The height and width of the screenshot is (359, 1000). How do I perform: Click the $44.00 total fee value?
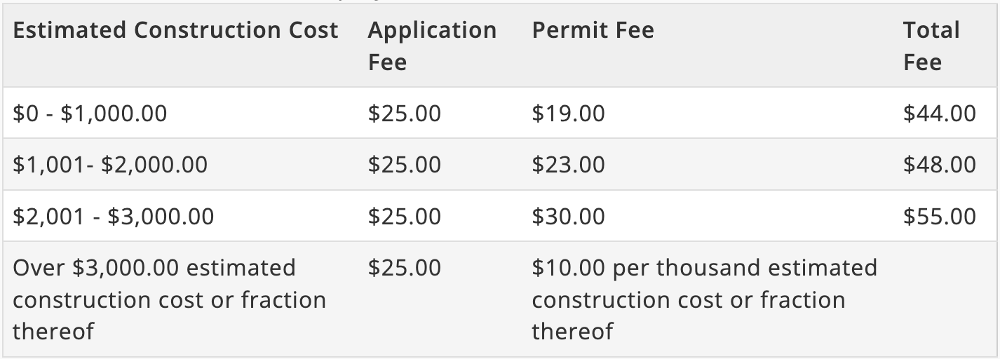click(939, 113)
